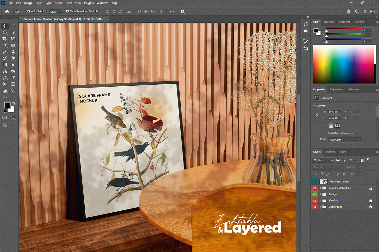
Task: Open the Filter menu
Action: 69,3
